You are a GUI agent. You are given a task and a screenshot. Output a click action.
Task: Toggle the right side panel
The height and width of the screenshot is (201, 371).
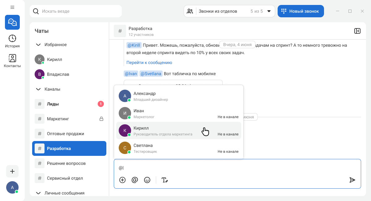[x=357, y=31]
